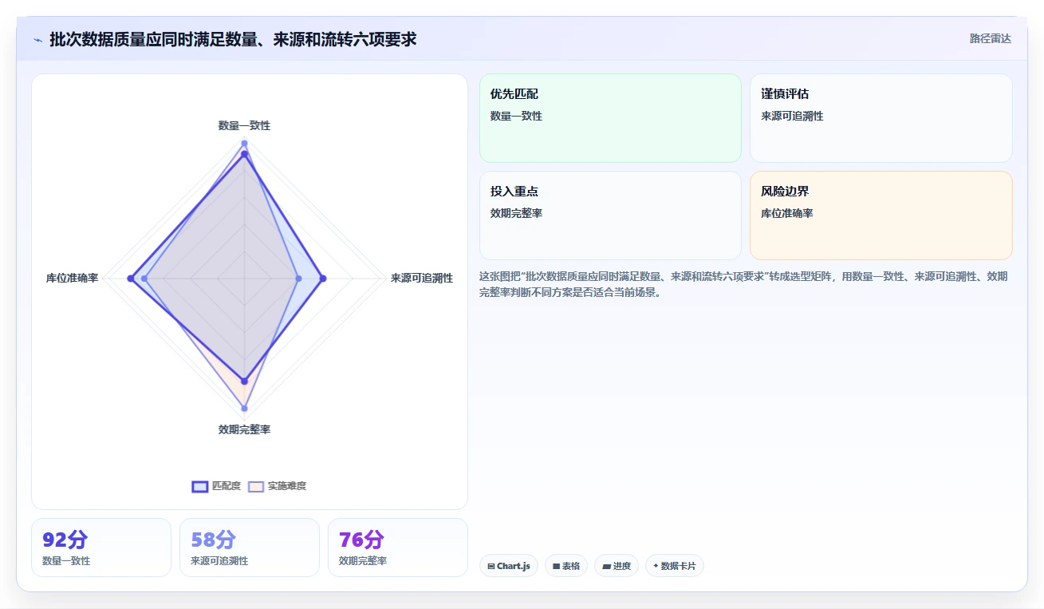Click the description paragraph below the cards
1044x609 pixels.
745,284
